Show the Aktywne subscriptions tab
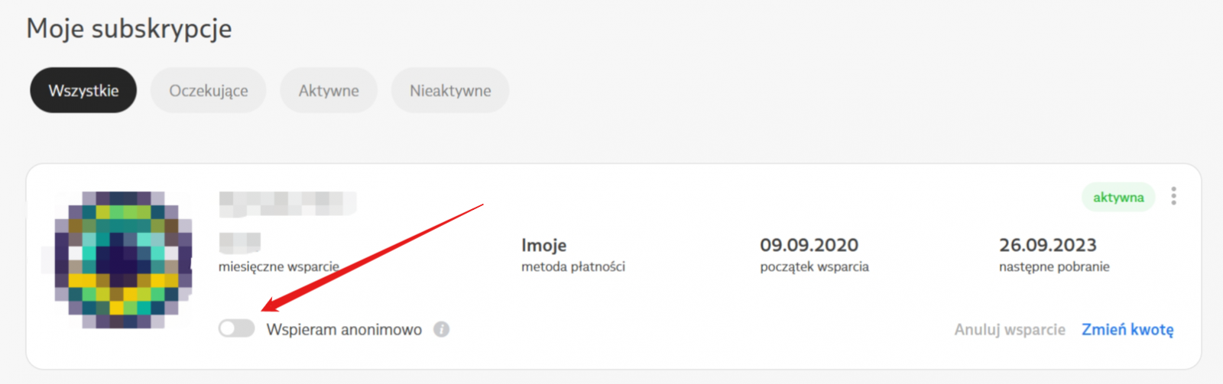Screen dimensions: 1223x384 [328, 90]
